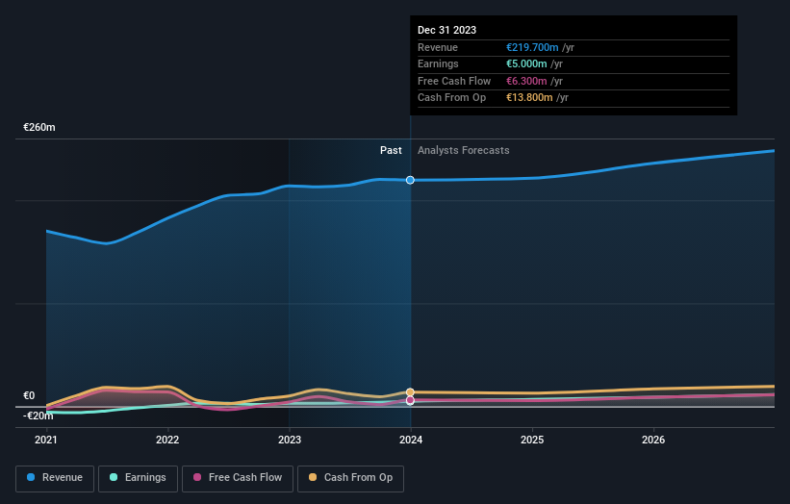Toggle the Cash From Op legend series
Viewport: 790px width, 504px height.
click(x=350, y=478)
